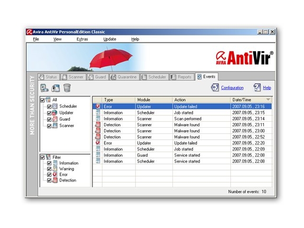The image size is (304, 228).
Task: Switch to the Guard tab
Action: click(98, 77)
